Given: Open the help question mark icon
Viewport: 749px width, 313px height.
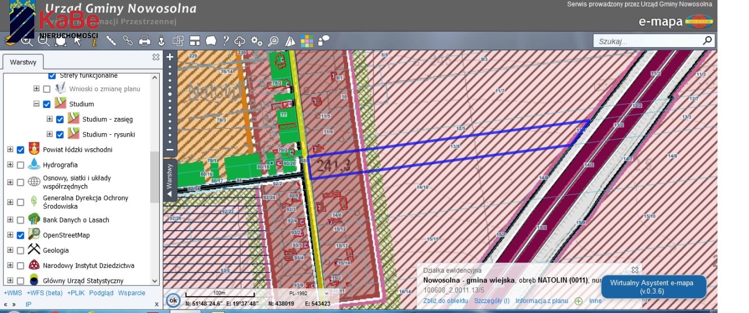Looking at the screenshot, I should click(x=225, y=41).
